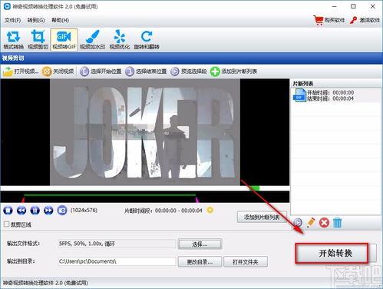Click the 打开视频 toolbar item
This screenshot has height=289, width=383.
click(21, 71)
